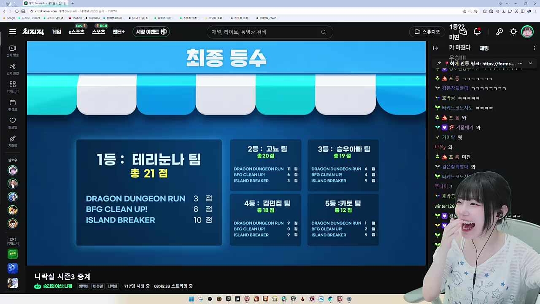Open more options on pinned notice
Screen dimensions: 540x304
[520, 63]
